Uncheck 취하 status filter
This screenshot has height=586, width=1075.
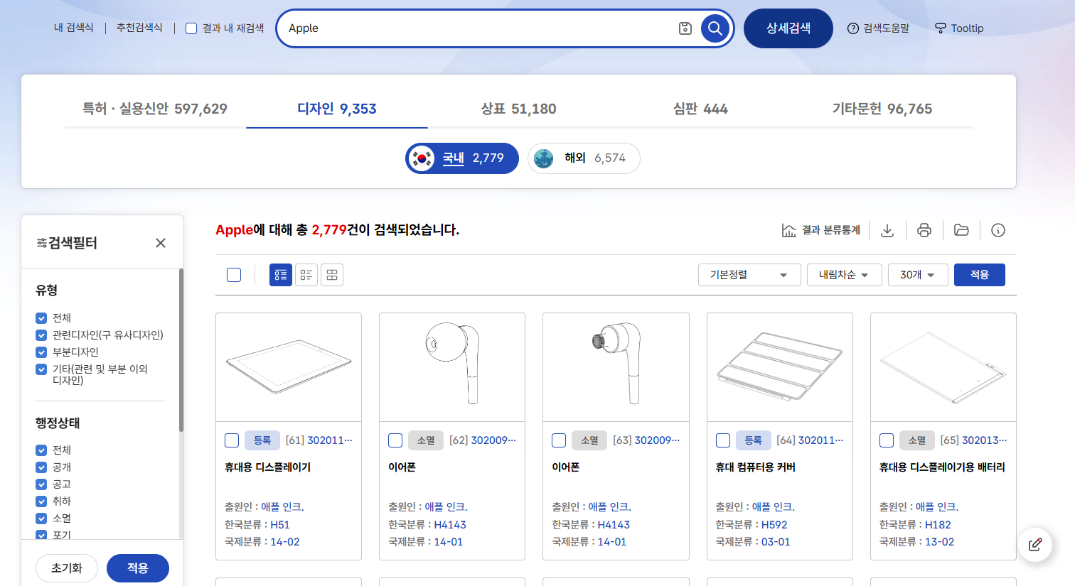click(41, 501)
